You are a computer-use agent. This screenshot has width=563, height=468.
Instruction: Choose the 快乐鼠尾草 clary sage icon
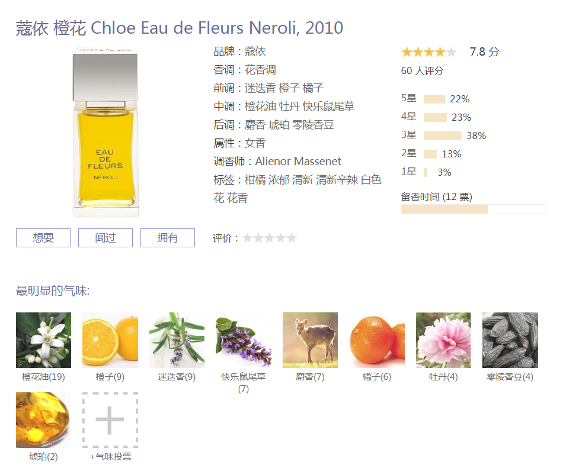(x=244, y=340)
